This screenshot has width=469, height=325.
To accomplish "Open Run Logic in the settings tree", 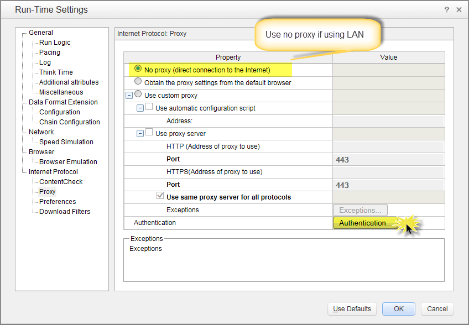I will [55, 43].
